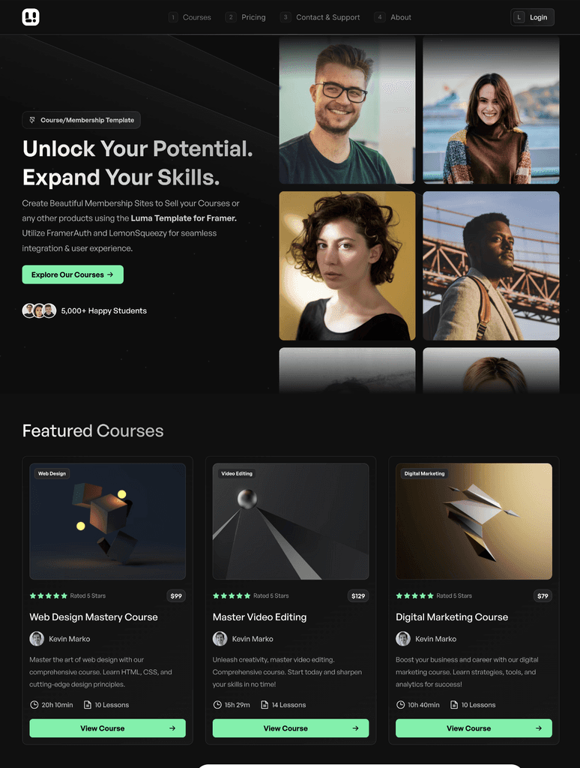Image resolution: width=580 pixels, height=768 pixels.
Task: Select the Digital Marketing category tag
Action: (x=424, y=474)
